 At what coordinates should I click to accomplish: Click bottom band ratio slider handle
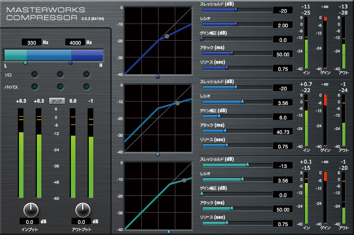[x=243, y=179]
